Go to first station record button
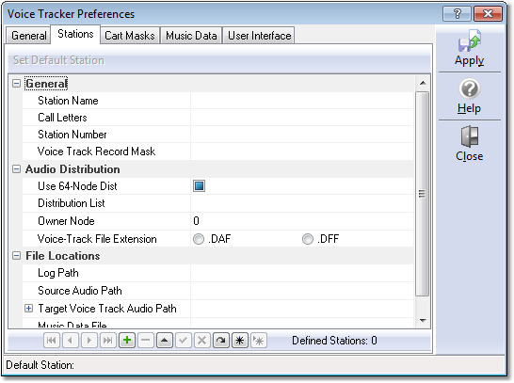The width and height of the screenshot is (514, 383). click(52, 341)
